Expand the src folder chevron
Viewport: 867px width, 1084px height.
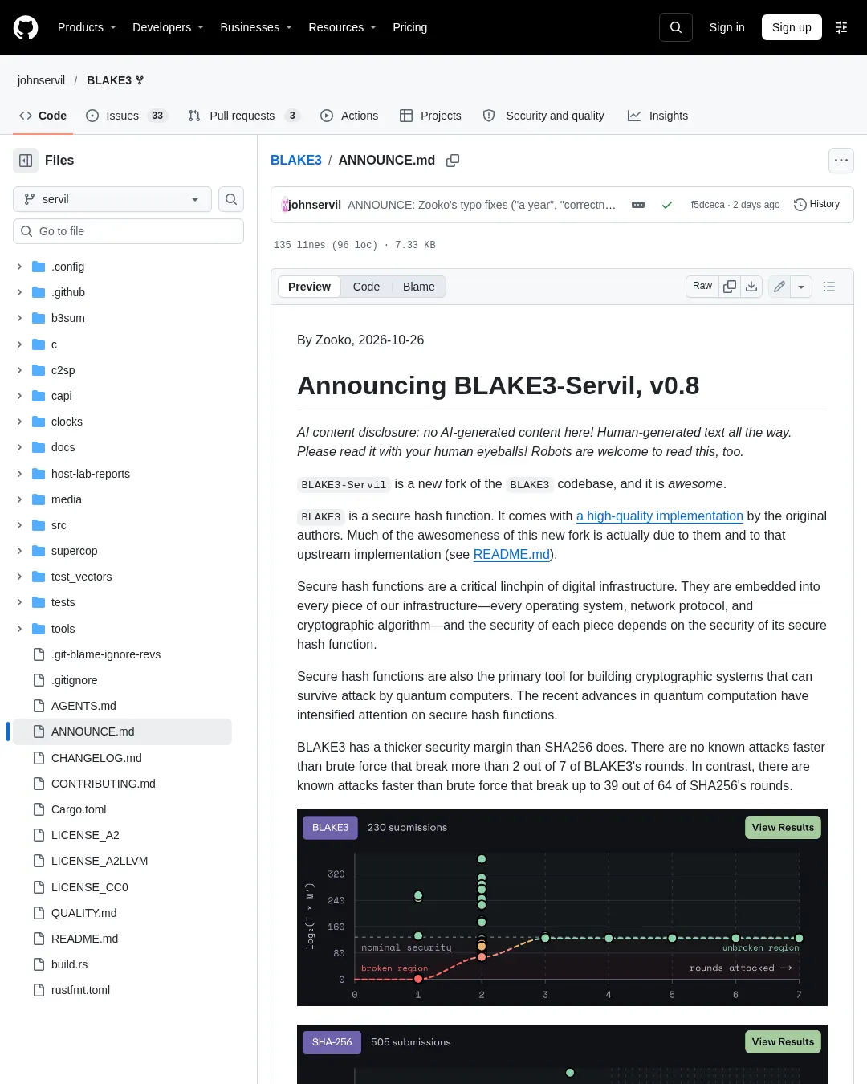(x=19, y=525)
